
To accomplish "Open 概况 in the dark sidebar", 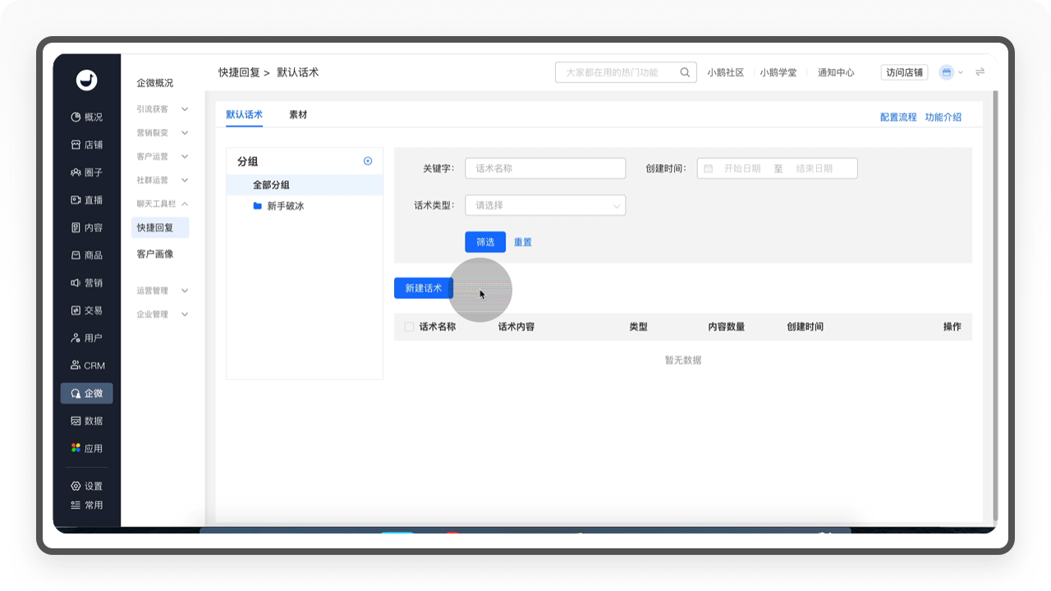I will pyautogui.click(x=87, y=117).
